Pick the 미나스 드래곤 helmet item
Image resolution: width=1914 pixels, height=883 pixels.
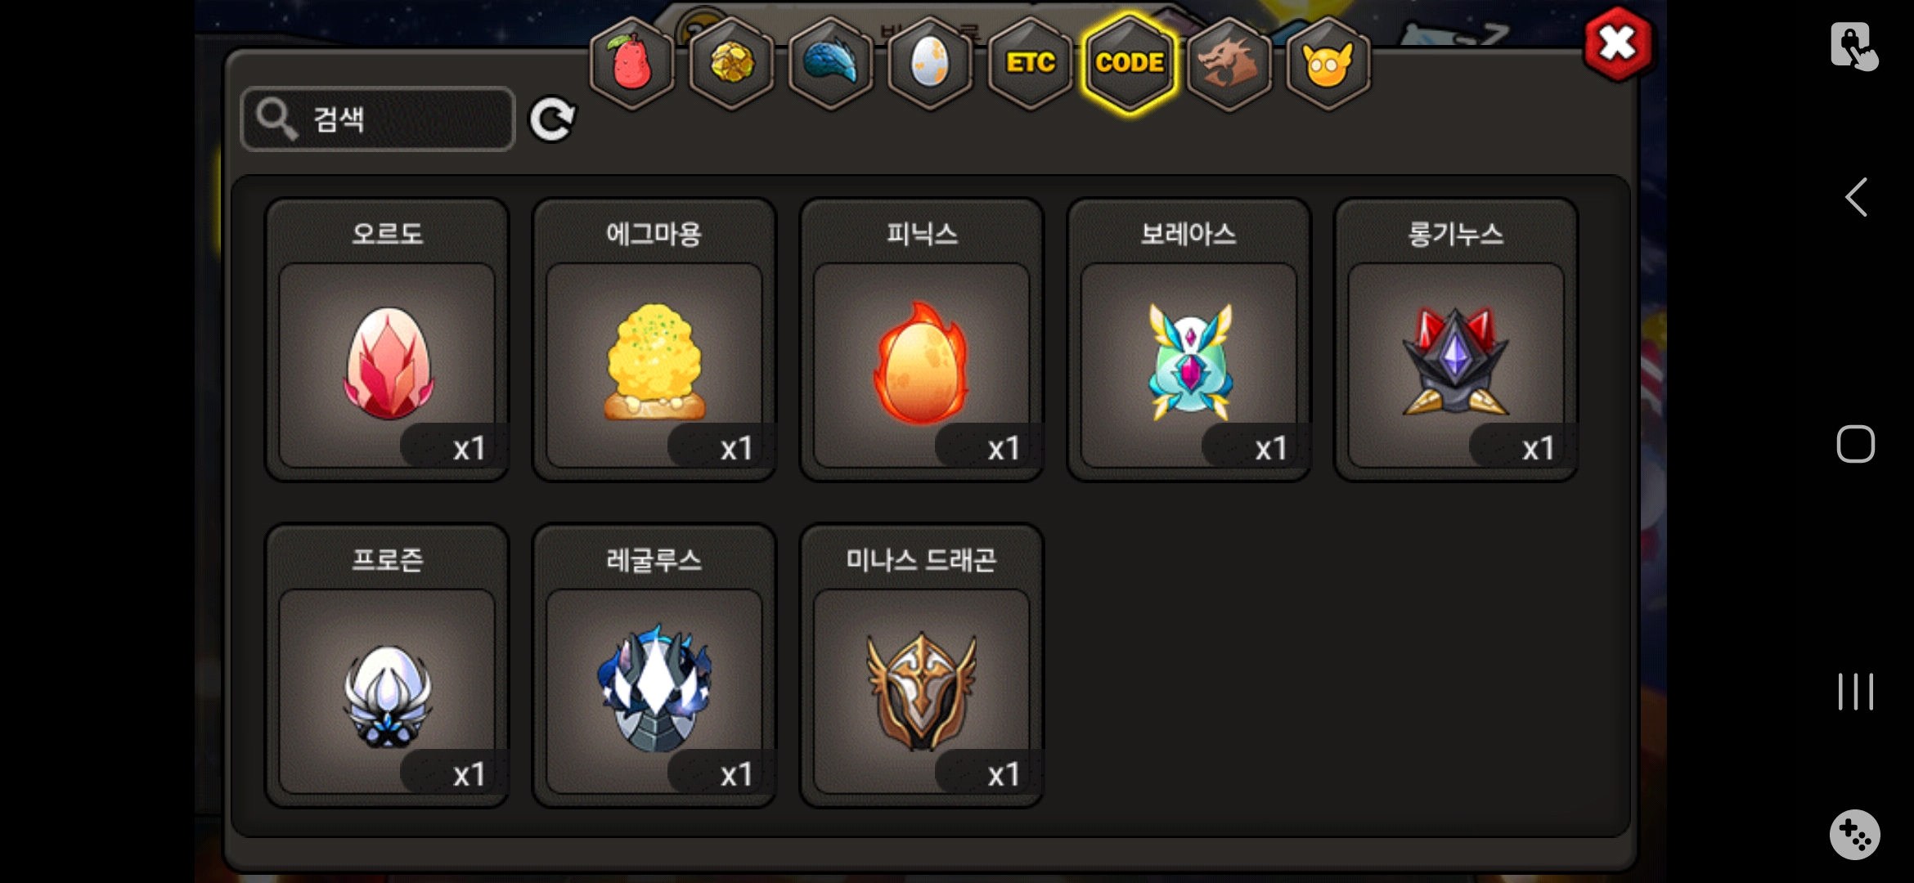922,666
